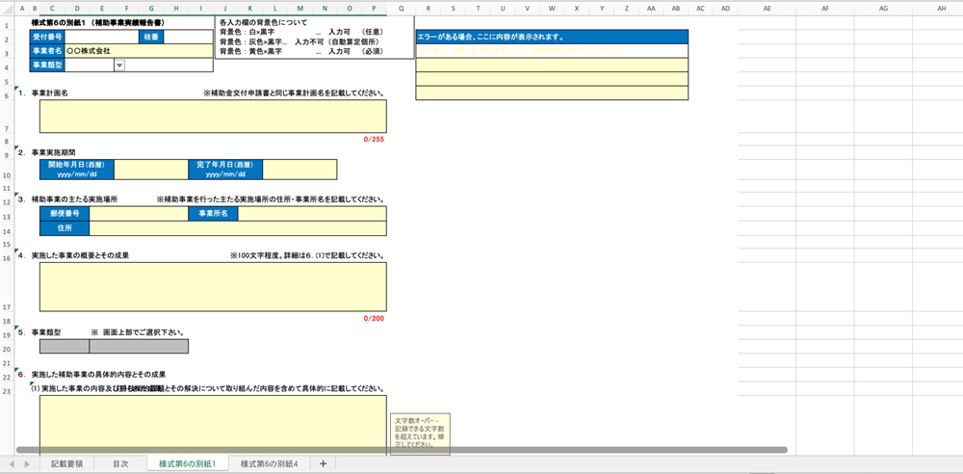
Task: Click the 様式第6の別紙1 active sheet tab
Action: pos(187,463)
